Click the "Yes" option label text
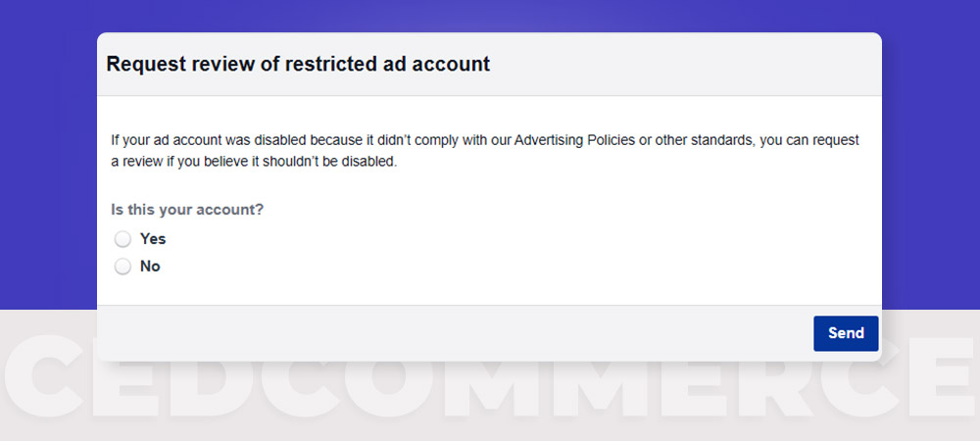980x441 pixels. 153,238
